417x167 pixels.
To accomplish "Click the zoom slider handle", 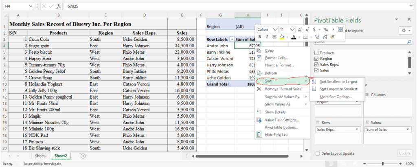I will [x=383, y=164].
